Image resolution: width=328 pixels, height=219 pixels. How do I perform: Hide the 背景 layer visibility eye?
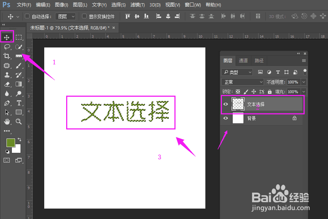pyautogui.click(x=225, y=118)
